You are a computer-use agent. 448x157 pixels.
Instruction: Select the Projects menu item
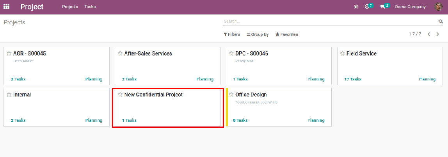click(x=70, y=7)
